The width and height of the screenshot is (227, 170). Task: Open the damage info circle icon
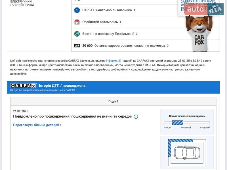point(136,117)
